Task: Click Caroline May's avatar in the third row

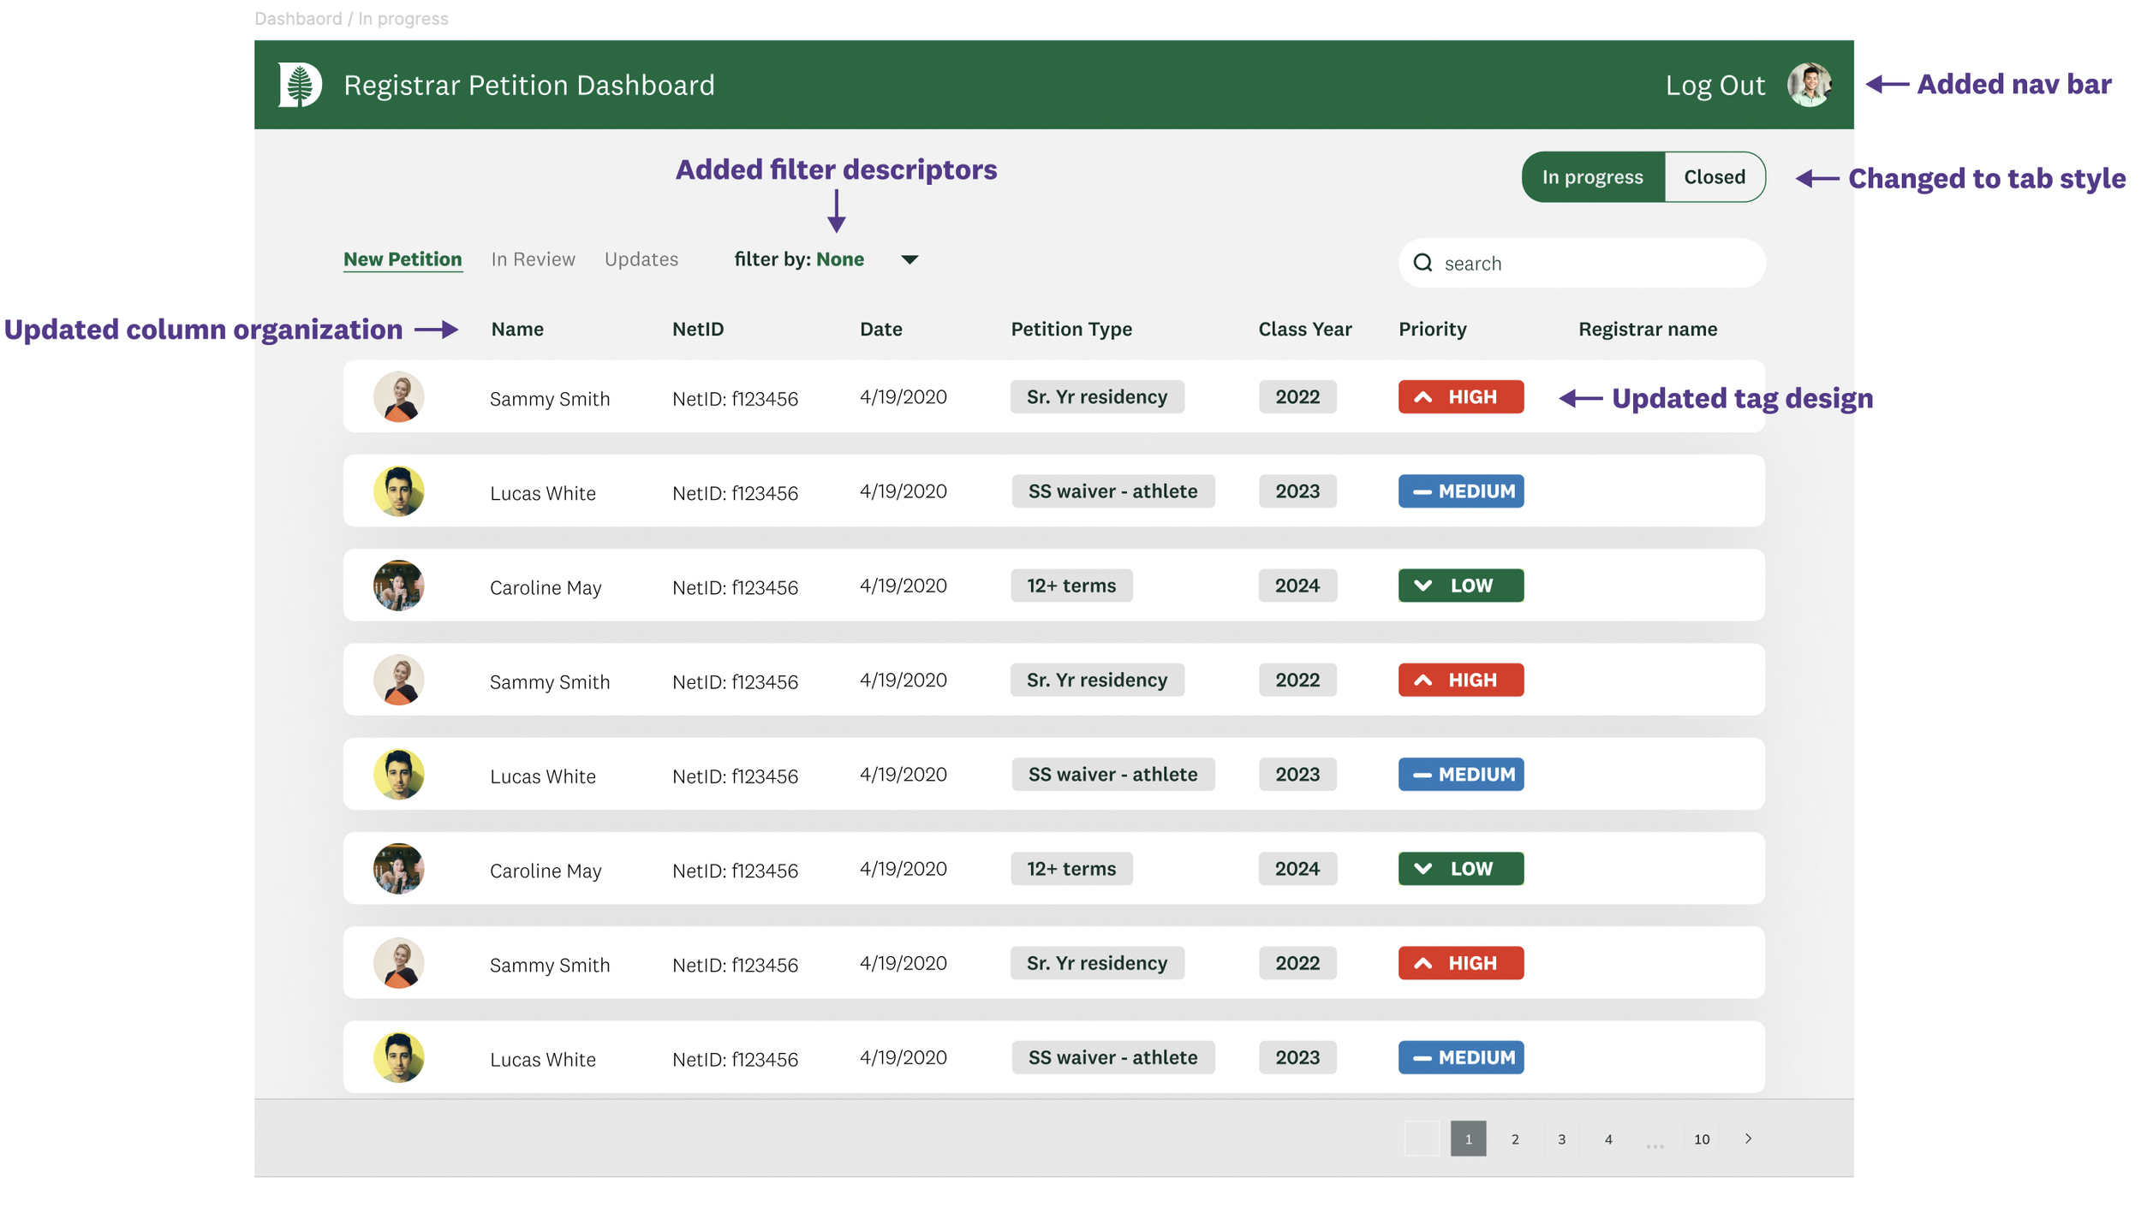Action: (398, 586)
